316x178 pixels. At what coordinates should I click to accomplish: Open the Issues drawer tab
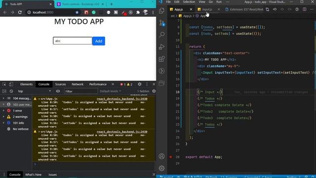(x=53, y=175)
